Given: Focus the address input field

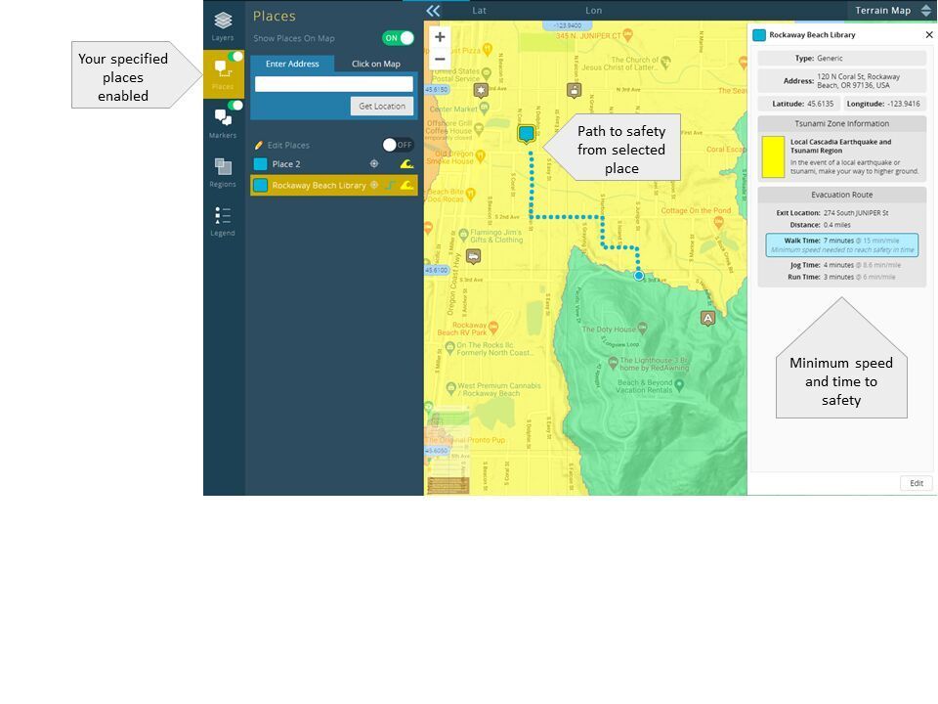Looking at the screenshot, I should pos(334,84).
